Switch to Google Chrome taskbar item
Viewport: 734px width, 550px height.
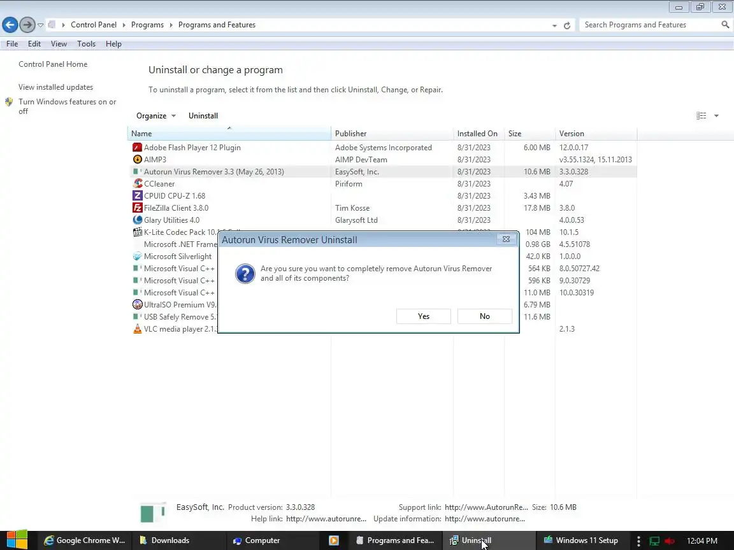click(x=85, y=540)
